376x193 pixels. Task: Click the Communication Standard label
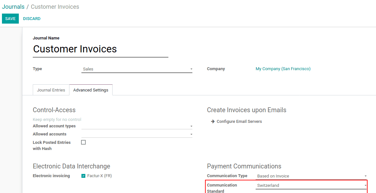pos(222,188)
